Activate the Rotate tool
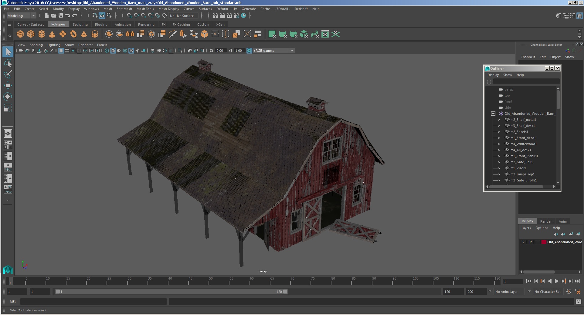This screenshot has height=315, width=584. tap(8, 97)
